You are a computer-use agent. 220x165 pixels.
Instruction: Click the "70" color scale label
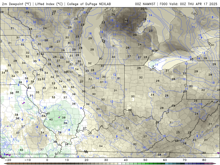(x=185, y=160)
